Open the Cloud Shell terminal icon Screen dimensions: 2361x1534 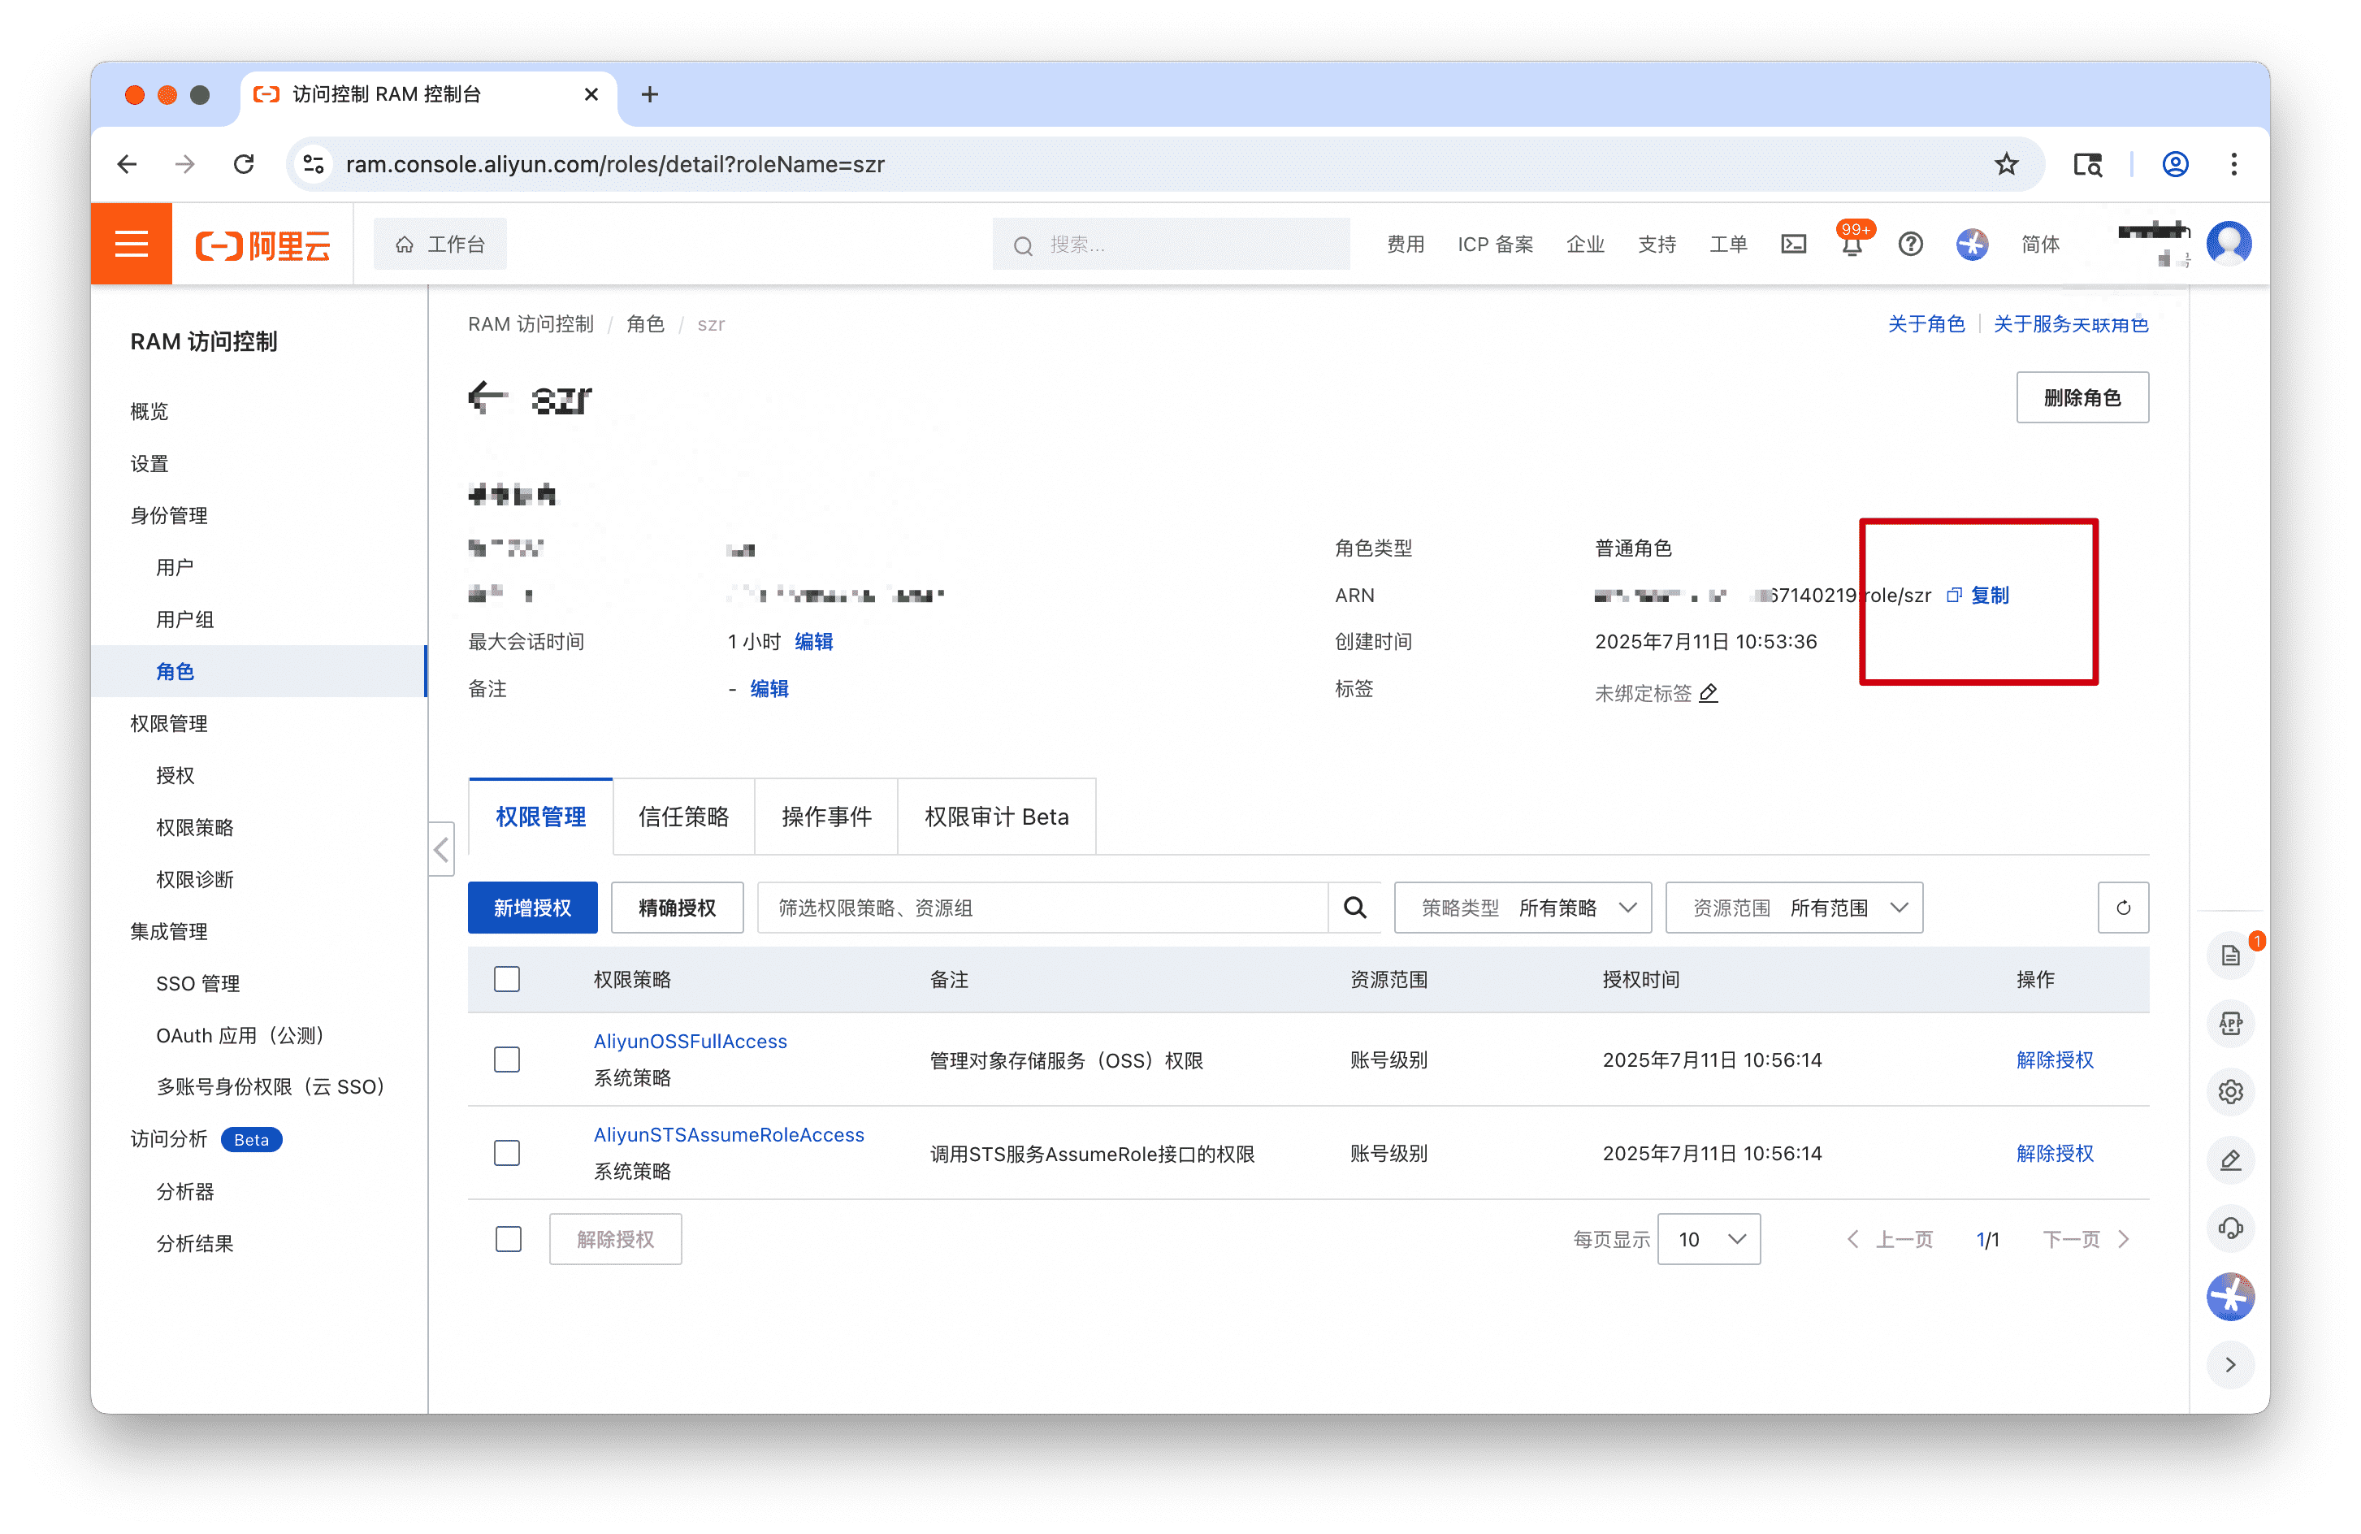click(1794, 244)
